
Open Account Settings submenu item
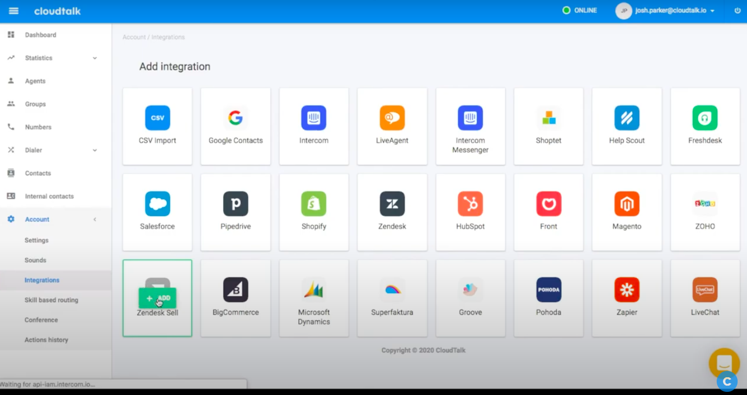pyautogui.click(x=37, y=240)
